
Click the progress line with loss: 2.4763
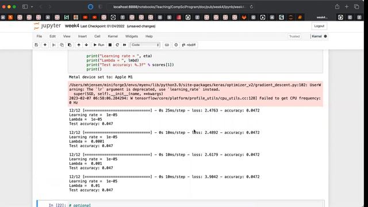(x=164, y=110)
